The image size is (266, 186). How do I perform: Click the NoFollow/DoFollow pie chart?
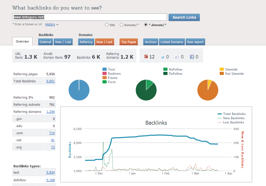pos(146,90)
